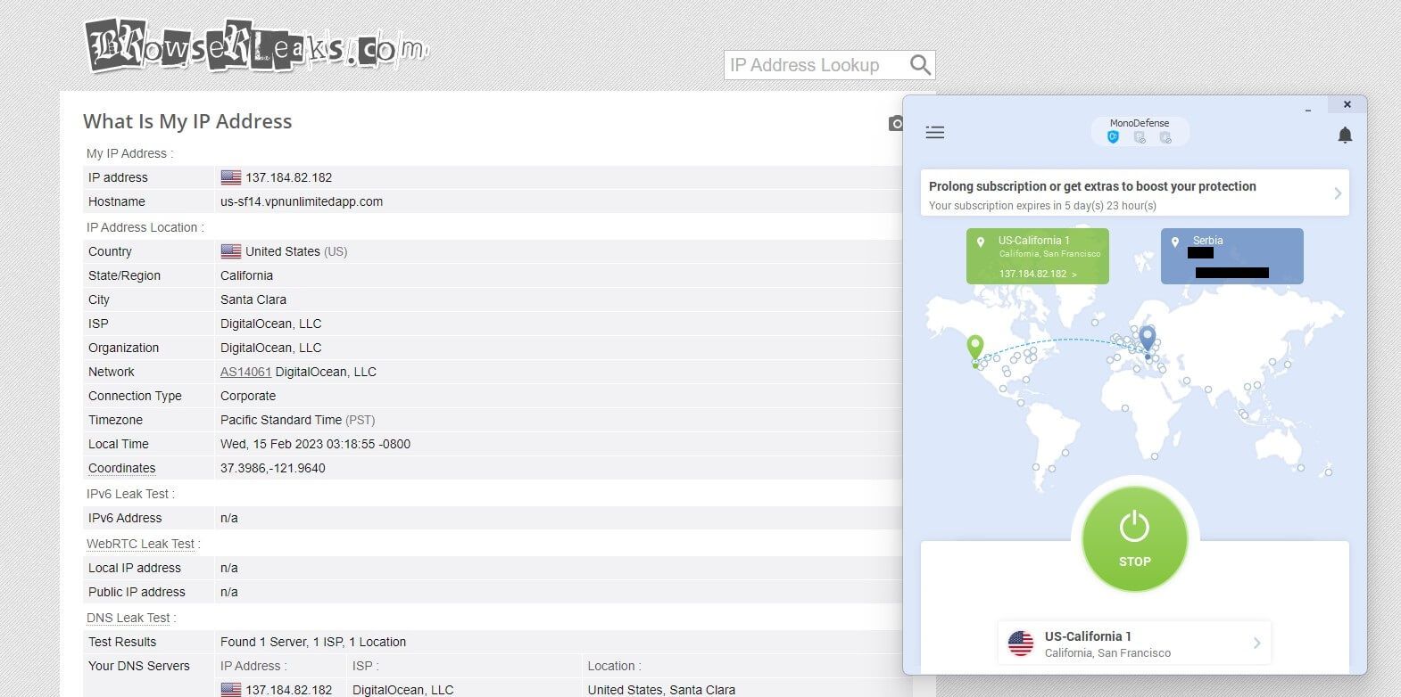Click US flag beside IP address row

pos(231,177)
